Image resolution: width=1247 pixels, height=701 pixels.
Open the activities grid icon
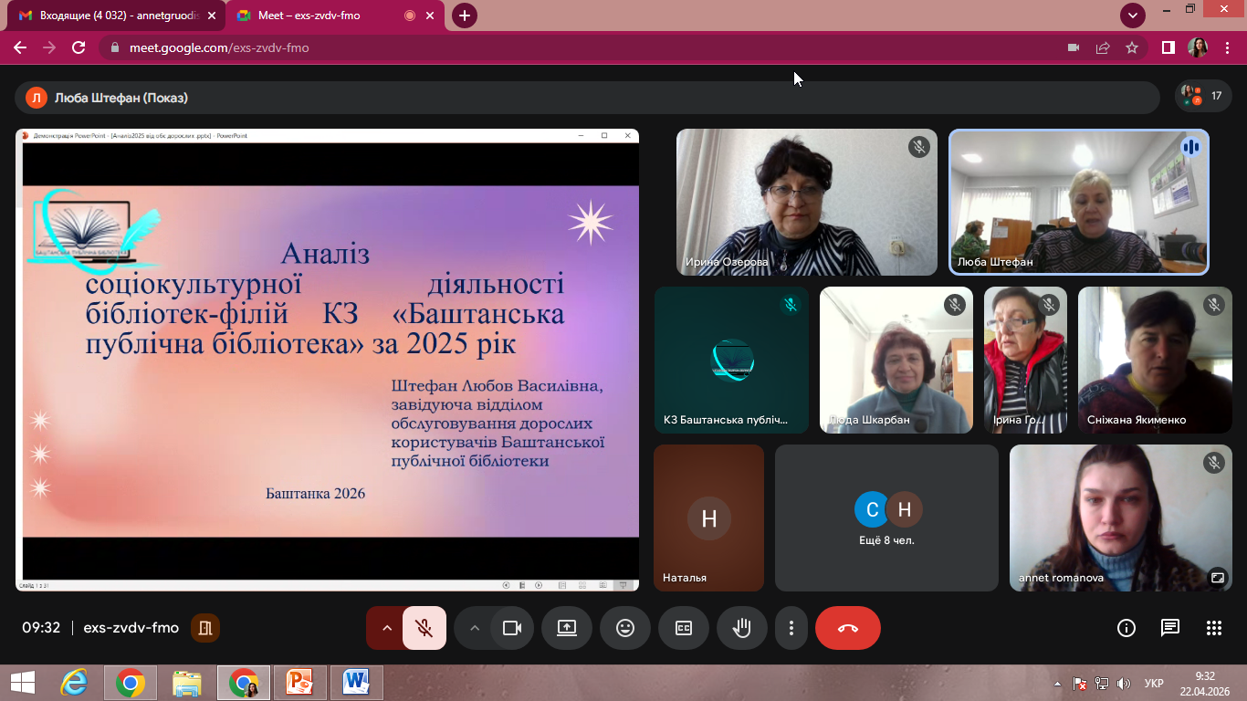pos(1214,628)
